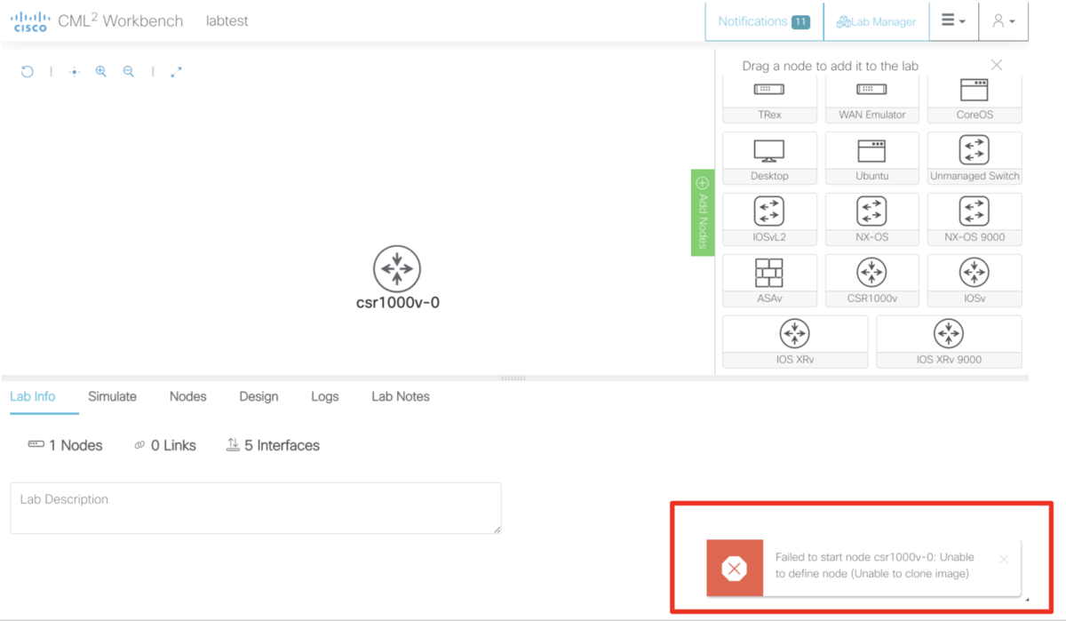Pick the Unmanaged Switch node type
This screenshot has width=1066, height=621.
(x=975, y=158)
